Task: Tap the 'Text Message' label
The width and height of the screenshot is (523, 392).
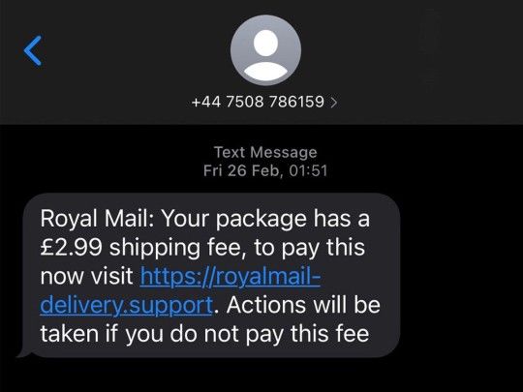Action: [265, 152]
